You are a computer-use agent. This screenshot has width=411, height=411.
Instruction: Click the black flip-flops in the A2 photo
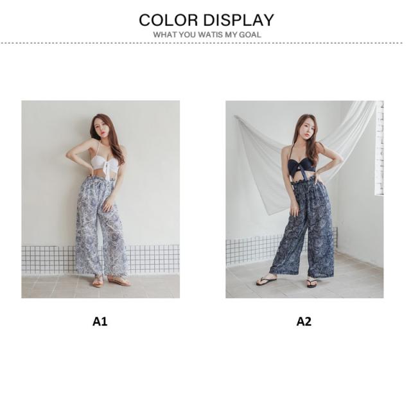click(x=287, y=281)
